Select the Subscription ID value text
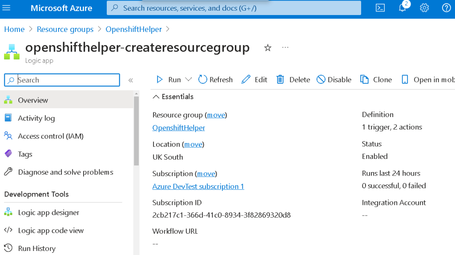The image size is (455, 255). coord(221,215)
